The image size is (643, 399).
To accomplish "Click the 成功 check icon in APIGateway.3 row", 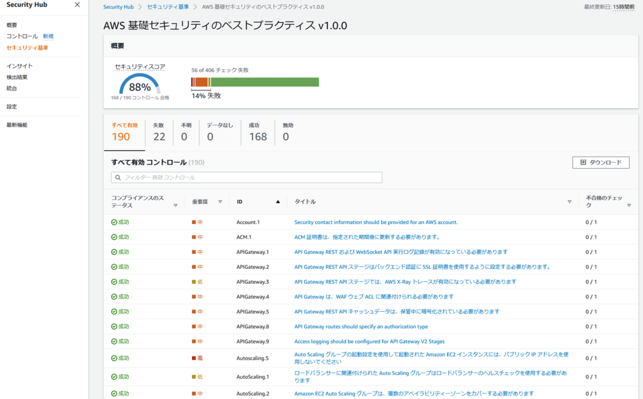I will [114, 282].
